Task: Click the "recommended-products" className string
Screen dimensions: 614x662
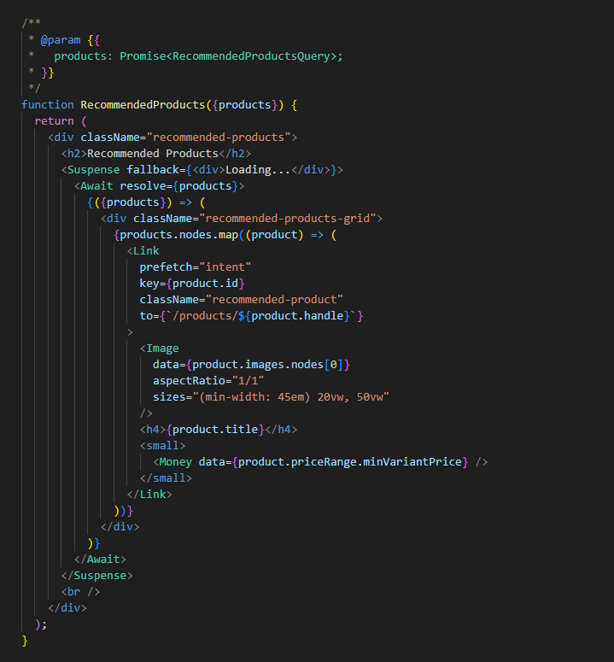Action: 219,138
